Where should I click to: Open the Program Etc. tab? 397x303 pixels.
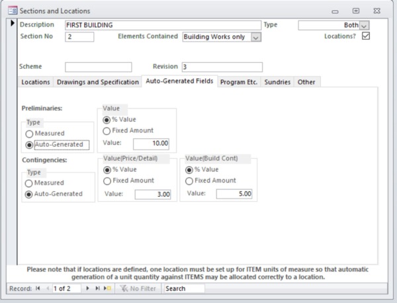pyautogui.click(x=239, y=82)
